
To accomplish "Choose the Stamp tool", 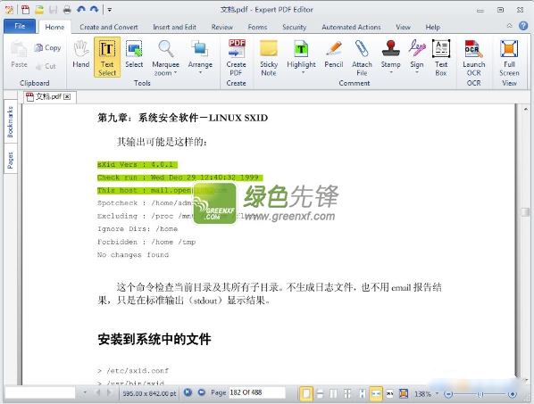I will click(390, 54).
